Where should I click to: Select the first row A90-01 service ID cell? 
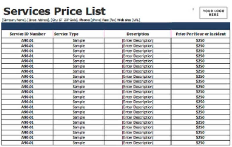coord(27,41)
